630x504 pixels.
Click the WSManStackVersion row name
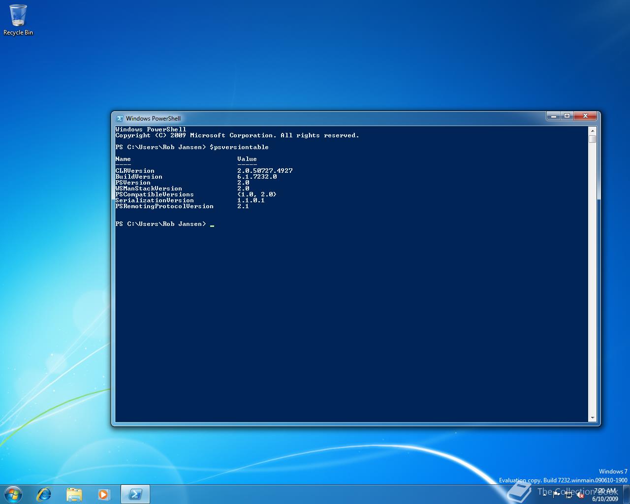[x=149, y=189]
